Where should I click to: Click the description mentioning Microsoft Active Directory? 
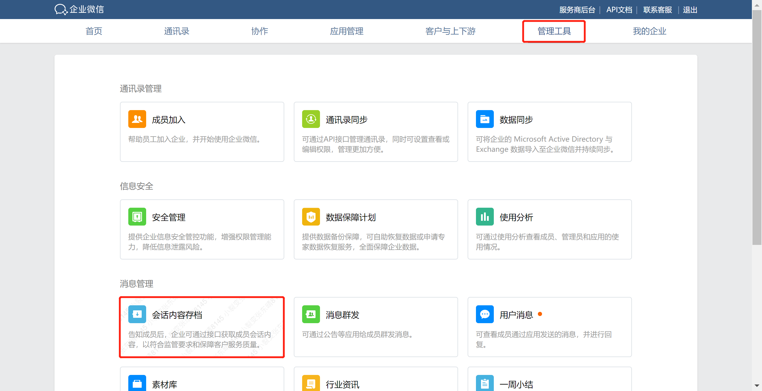pos(546,144)
